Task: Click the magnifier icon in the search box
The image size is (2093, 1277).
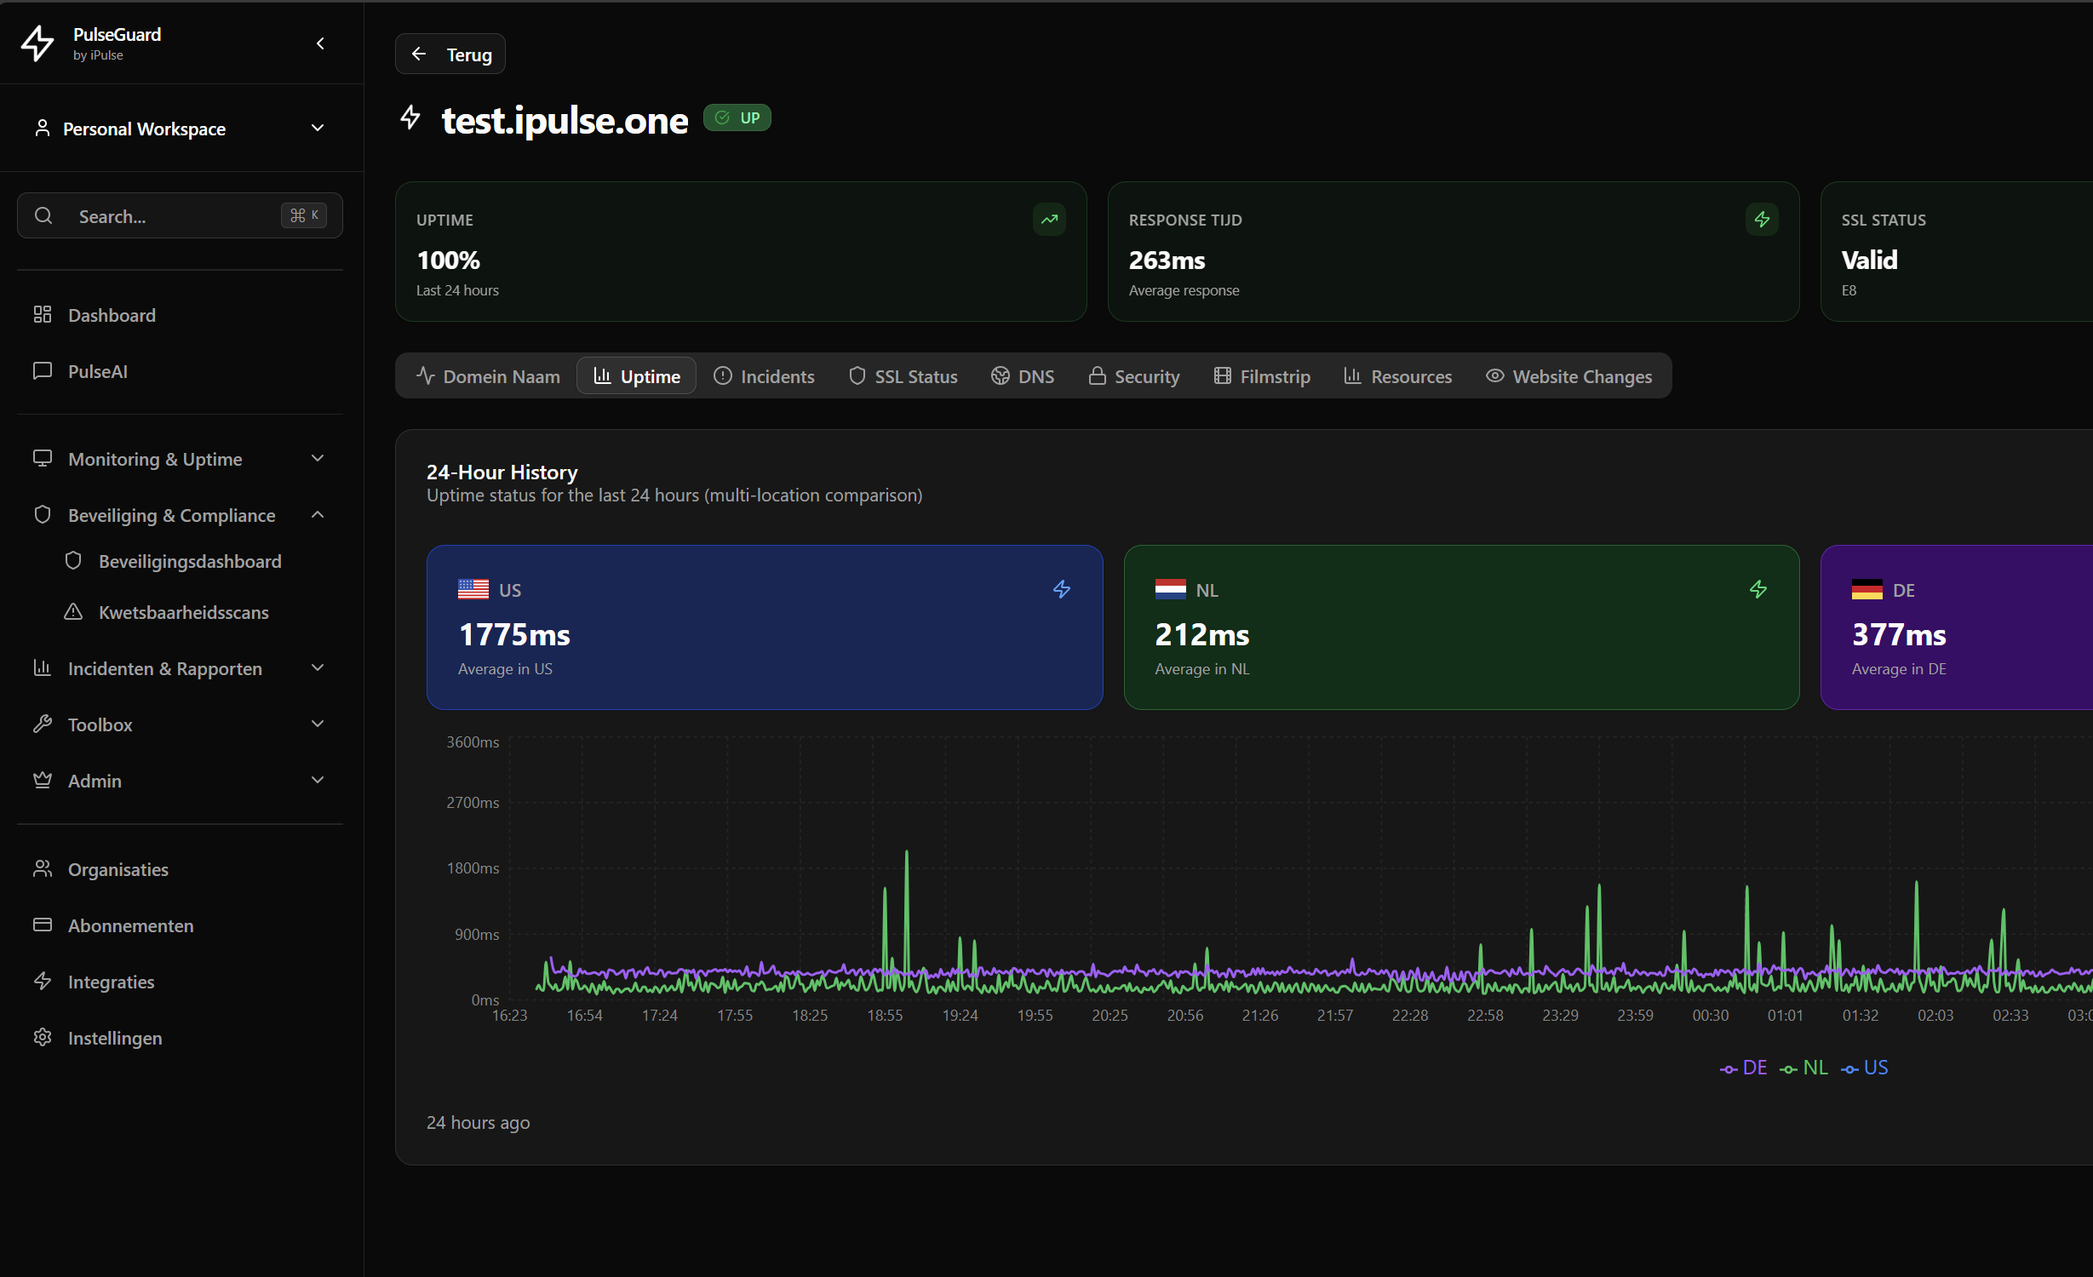Action: point(43,215)
